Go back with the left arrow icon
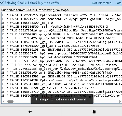This screenshot has height=116, width=122. [x=30, y=112]
